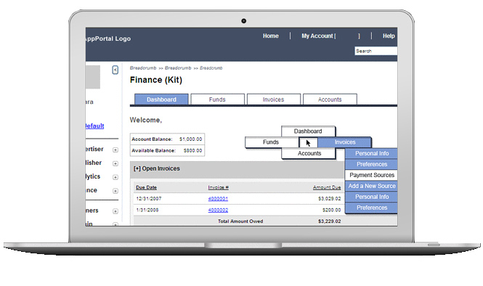This screenshot has height=286, width=483.
Task: Choose Add a New Source submenu item
Action: click(371, 186)
